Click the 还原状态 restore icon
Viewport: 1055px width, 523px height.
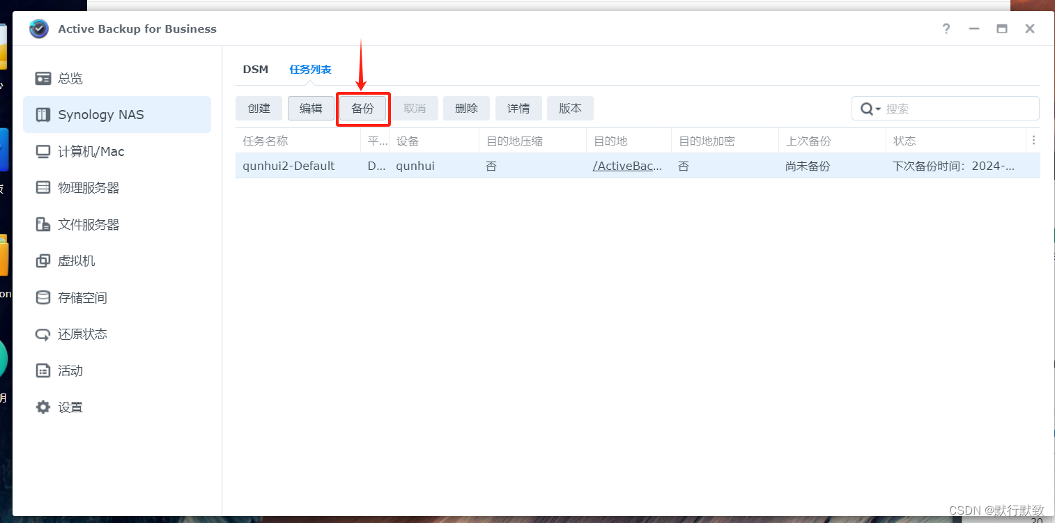click(43, 334)
